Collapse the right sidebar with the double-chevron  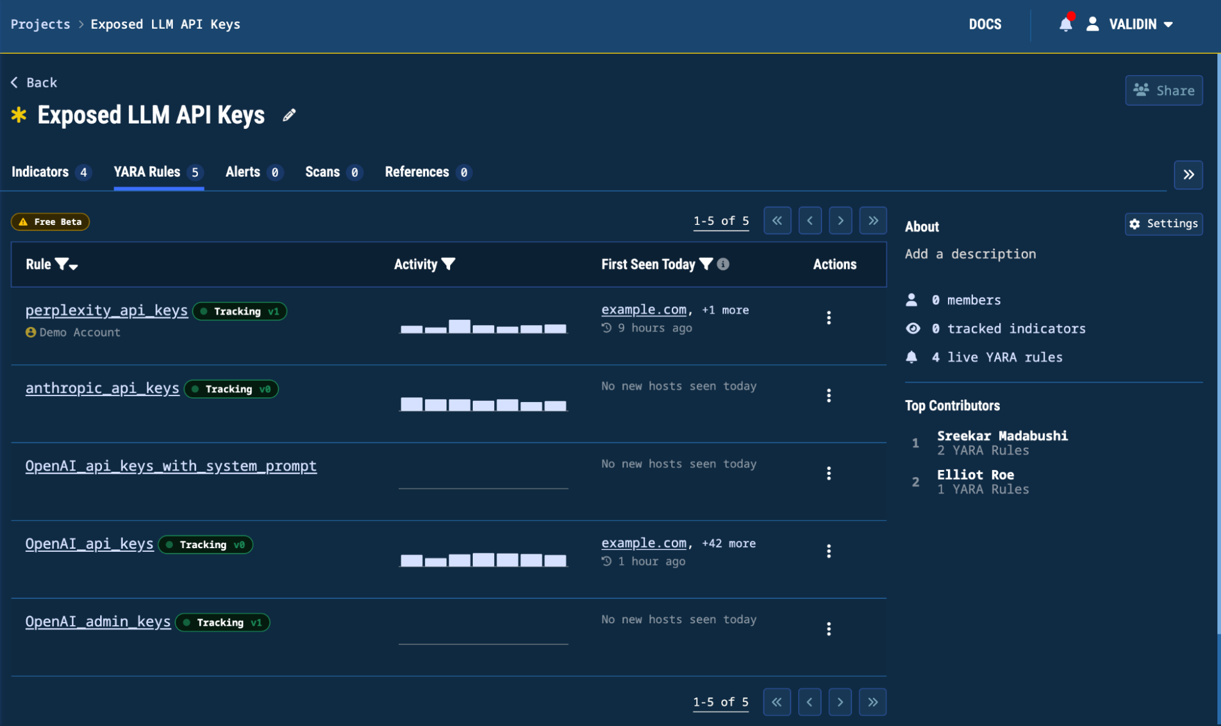(1189, 175)
